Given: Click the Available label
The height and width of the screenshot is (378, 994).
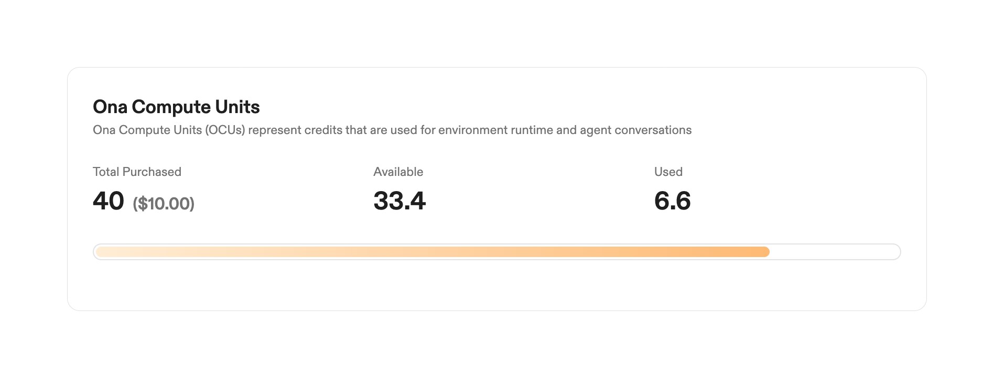Looking at the screenshot, I should coord(398,172).
